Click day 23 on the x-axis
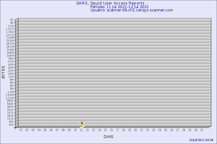Screen dimensions: 217x144 [x=153, y=130]
